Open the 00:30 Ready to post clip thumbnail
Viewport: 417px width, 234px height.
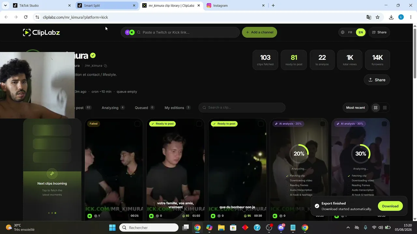[x=237, y=169]
